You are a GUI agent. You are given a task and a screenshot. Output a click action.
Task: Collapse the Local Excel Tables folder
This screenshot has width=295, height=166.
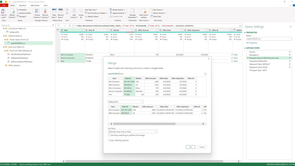pos(4,28)
